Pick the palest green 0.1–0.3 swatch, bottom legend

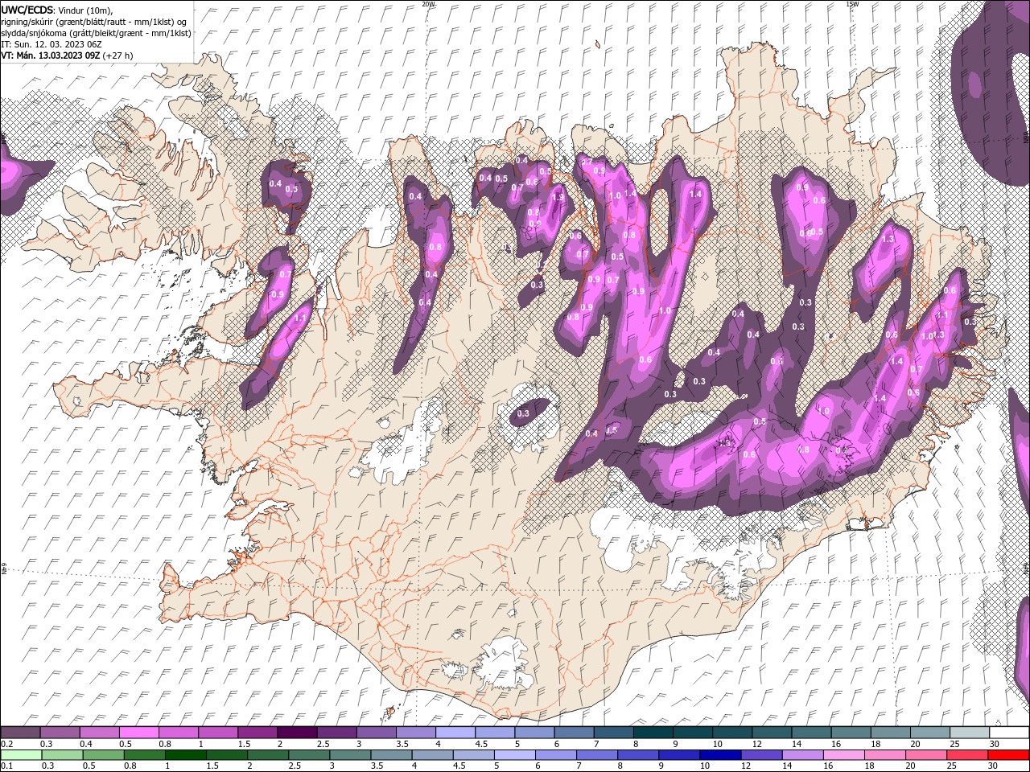pyautogui.click(x=20, y=755)
